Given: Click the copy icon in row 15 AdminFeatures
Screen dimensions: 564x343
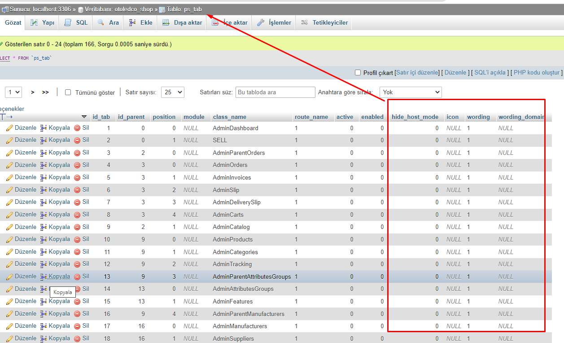Looking at the screenshot, I should point(44,301).
